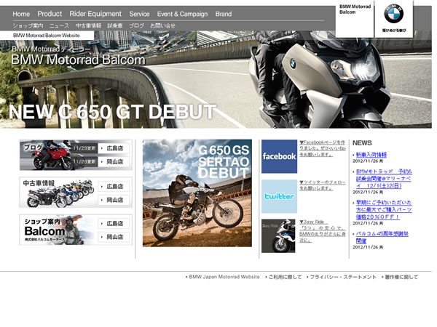Click the BMW Motorrad Balcom header tile
Screen dimensions: 437x327
tap(355, 19)
